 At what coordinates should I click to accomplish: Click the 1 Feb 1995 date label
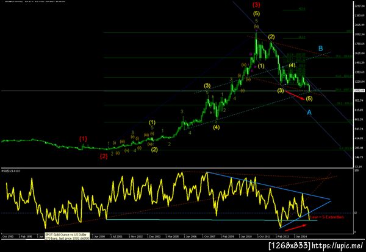(x=25, y=236)
